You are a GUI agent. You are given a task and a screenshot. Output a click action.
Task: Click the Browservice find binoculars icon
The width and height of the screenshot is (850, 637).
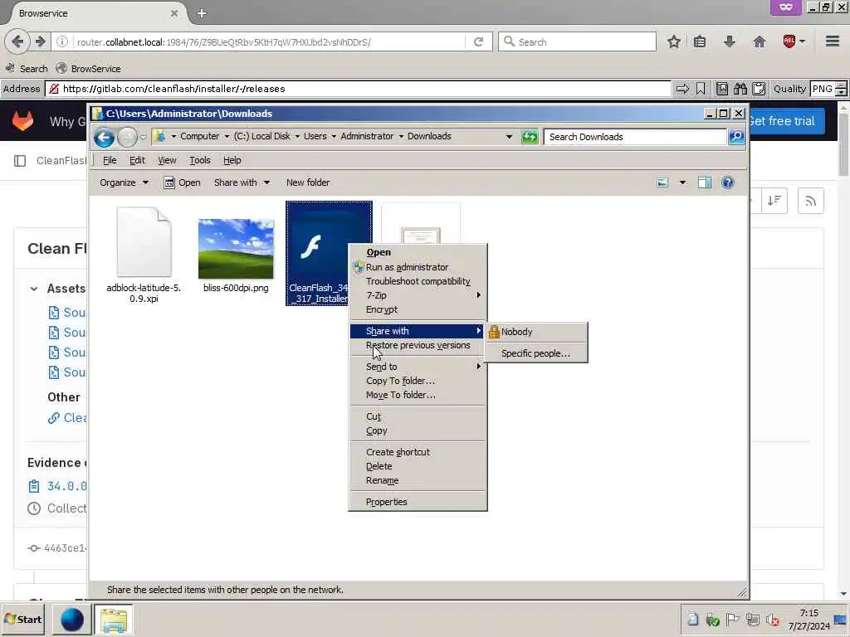coord(740,89)
